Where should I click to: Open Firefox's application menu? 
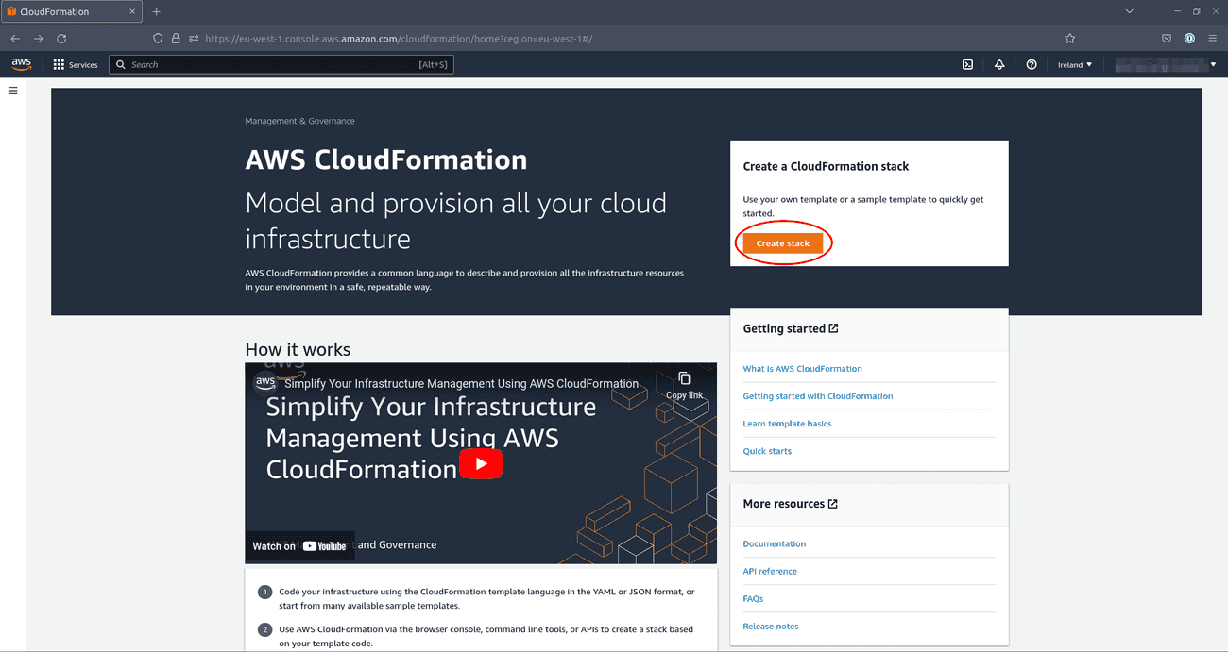pyautogui.click(x=1213, y=38)
